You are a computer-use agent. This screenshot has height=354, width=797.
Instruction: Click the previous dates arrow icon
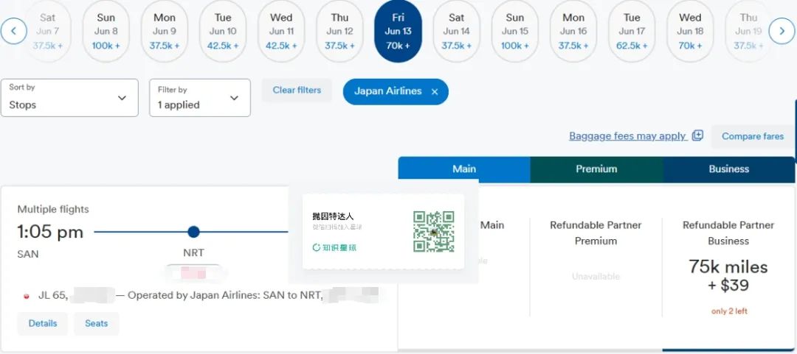pos(14,31)
